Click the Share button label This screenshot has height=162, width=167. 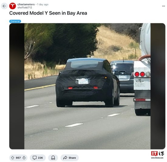point(72,158)
